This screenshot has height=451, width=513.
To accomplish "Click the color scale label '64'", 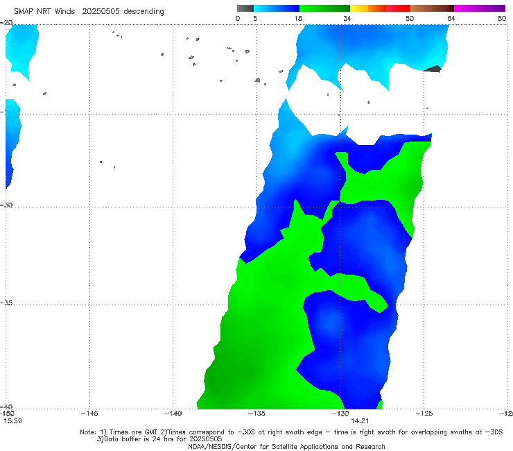I will pyautogui.click(x=451, y=18).
